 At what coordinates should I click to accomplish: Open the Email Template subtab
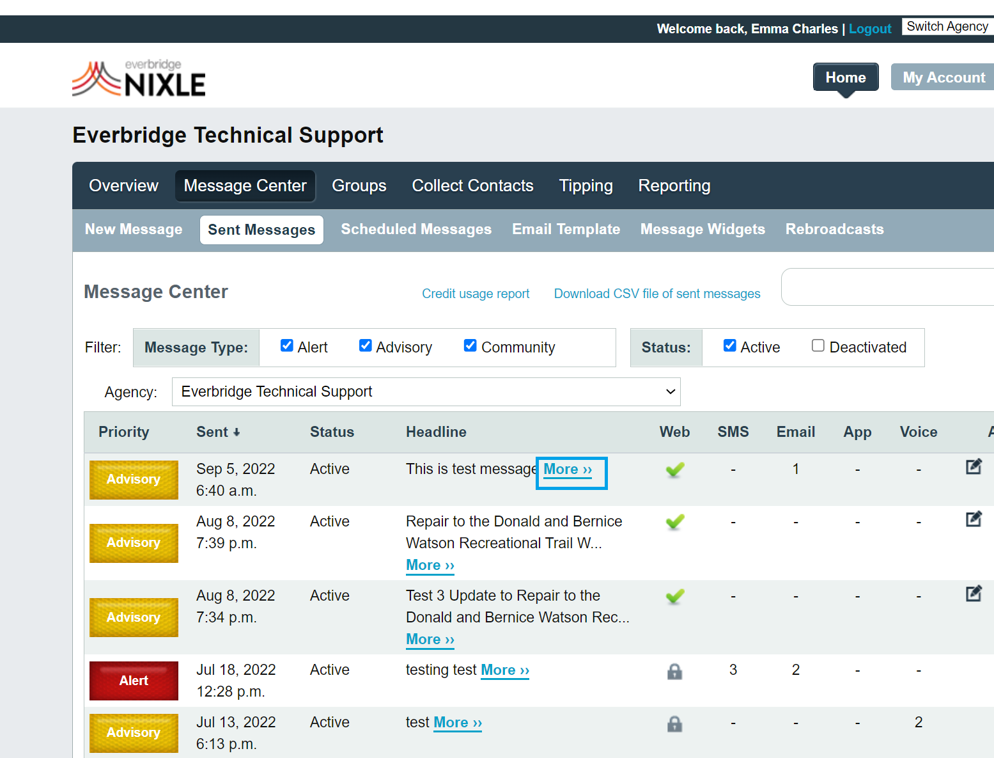[566, 229]
